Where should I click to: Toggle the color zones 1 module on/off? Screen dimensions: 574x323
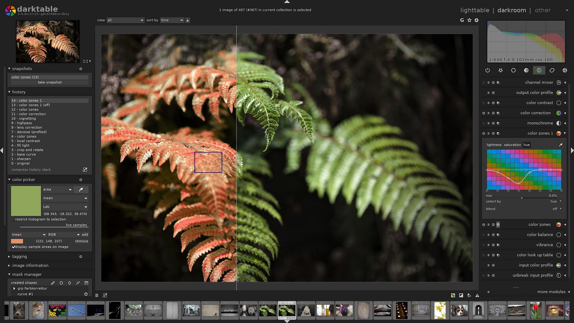pyautogui.click(x=484, y=133)
